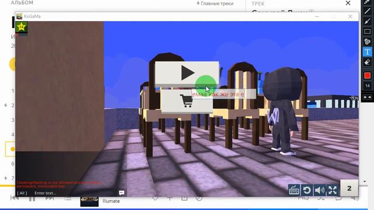Go to the previous track
This screenshot has height=210, width=374.
13,198
